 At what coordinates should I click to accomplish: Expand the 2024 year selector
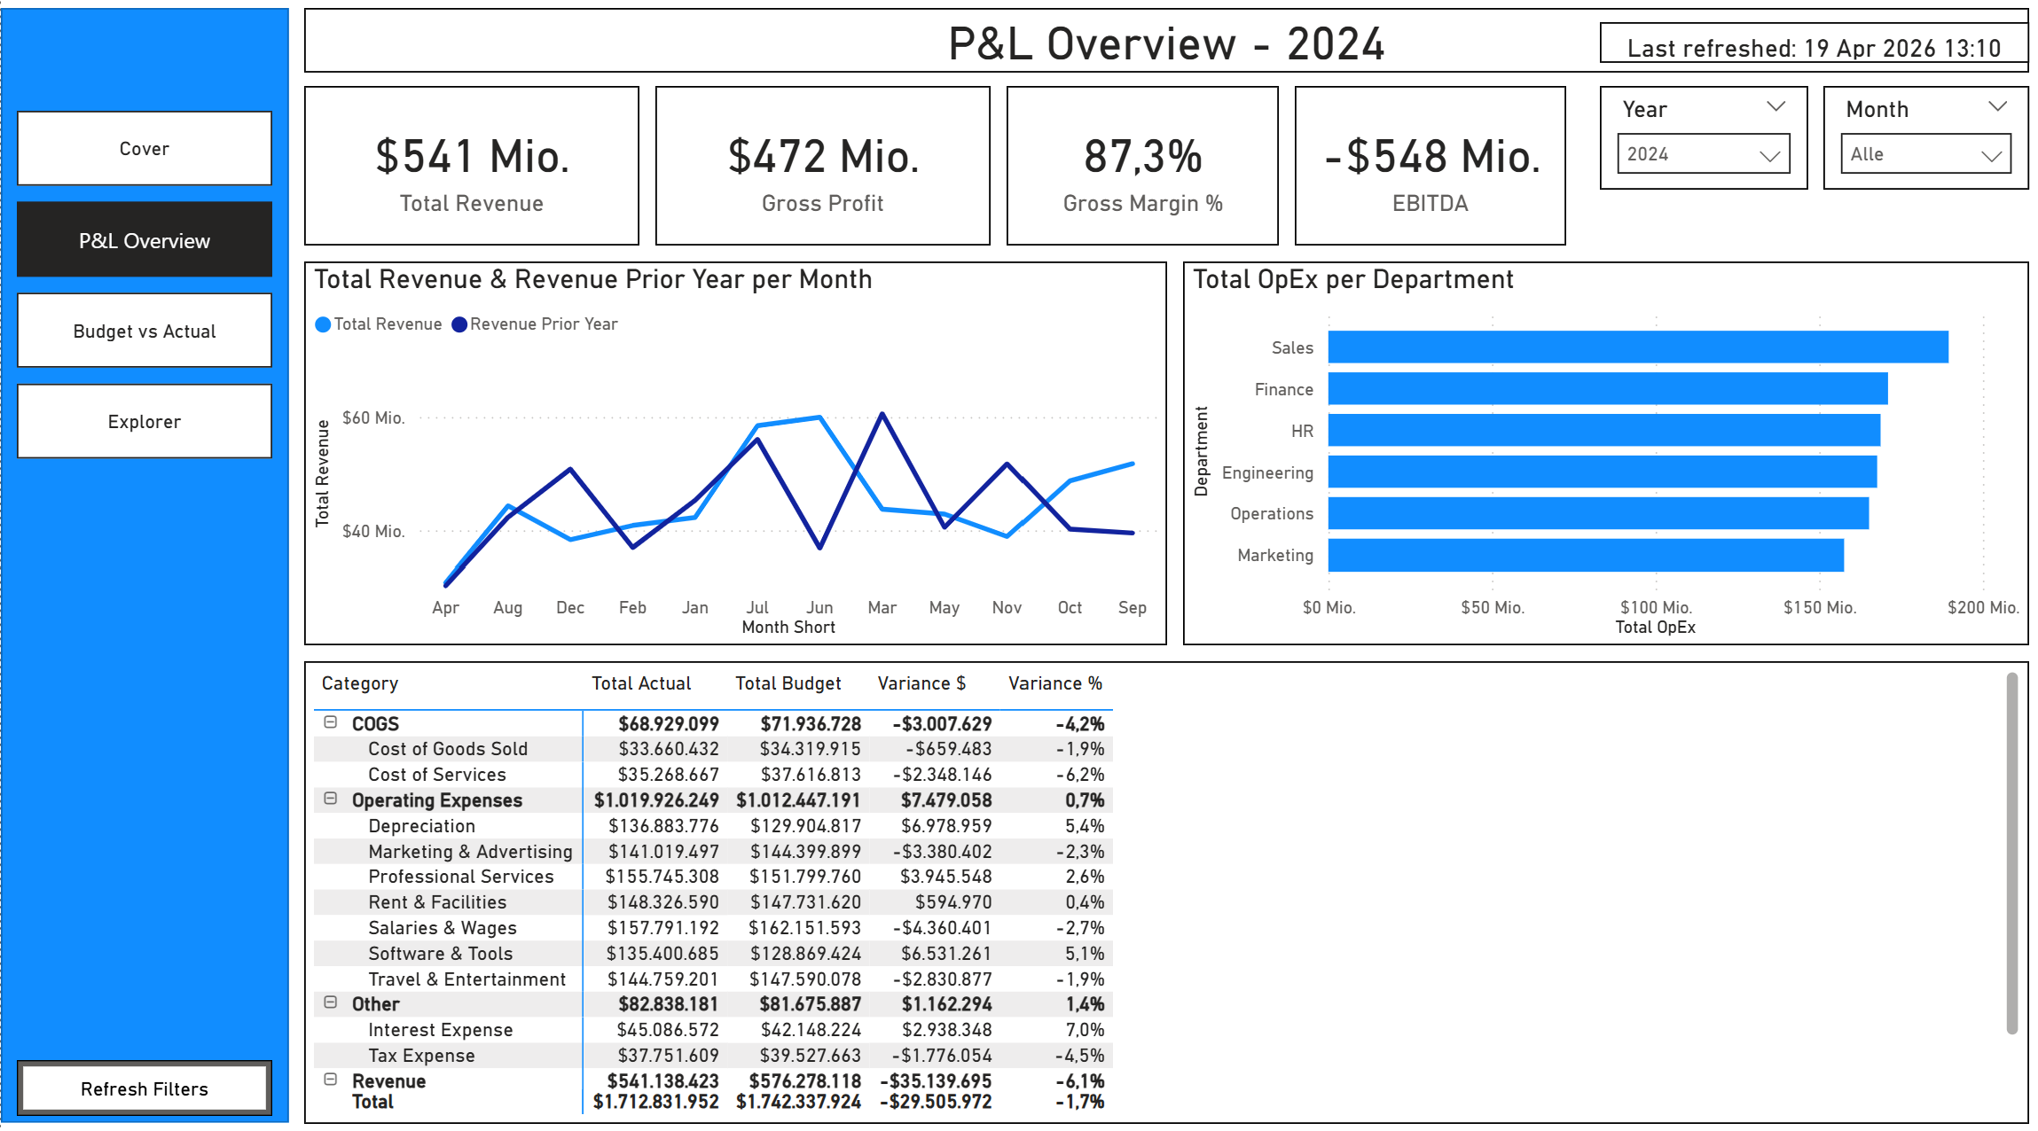point(1703,153)
